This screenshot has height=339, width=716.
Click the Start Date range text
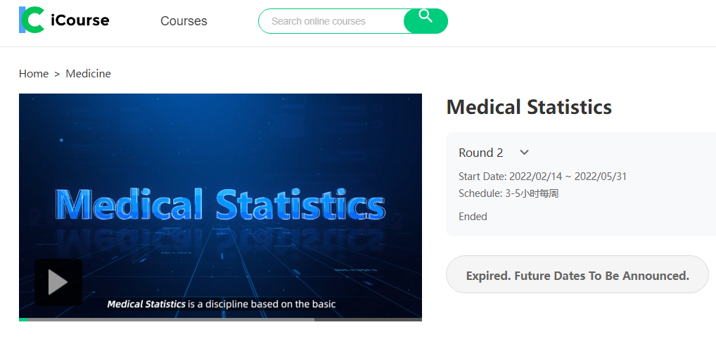pos(542,177)
